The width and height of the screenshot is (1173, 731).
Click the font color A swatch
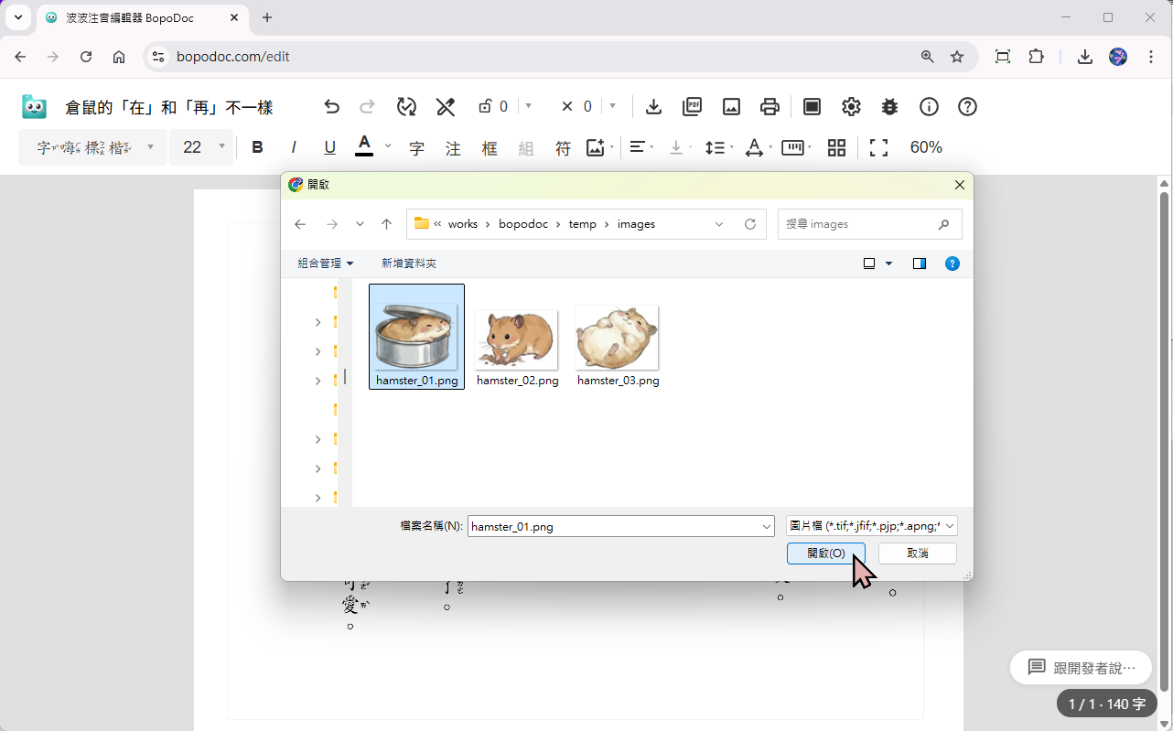[364, 146]
